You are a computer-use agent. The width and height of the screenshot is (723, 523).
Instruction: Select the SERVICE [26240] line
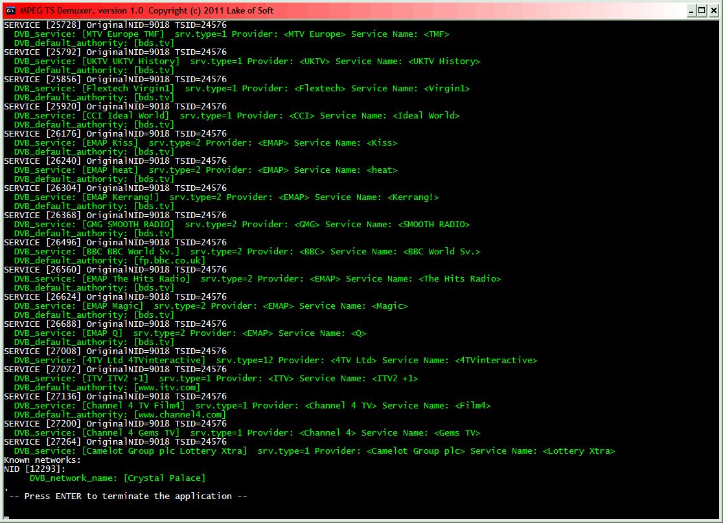(115, 161)
